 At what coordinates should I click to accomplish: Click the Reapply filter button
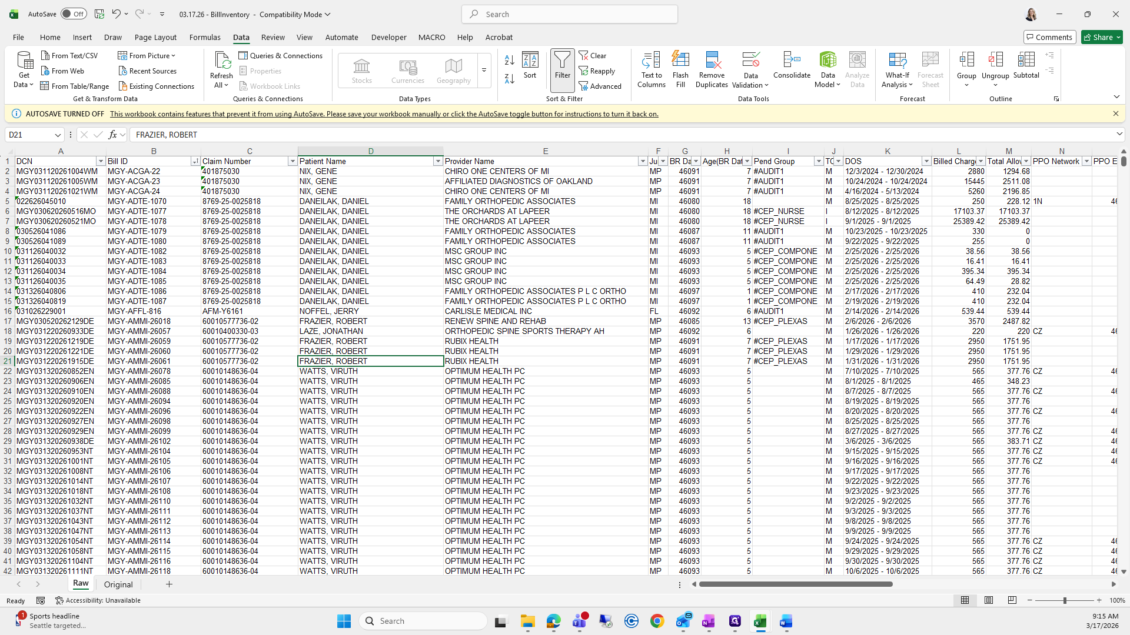[597, 71]
